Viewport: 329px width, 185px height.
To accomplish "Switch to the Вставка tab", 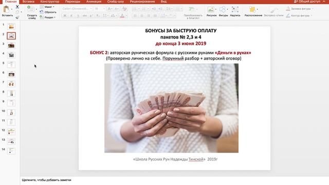I will (28, 2).
